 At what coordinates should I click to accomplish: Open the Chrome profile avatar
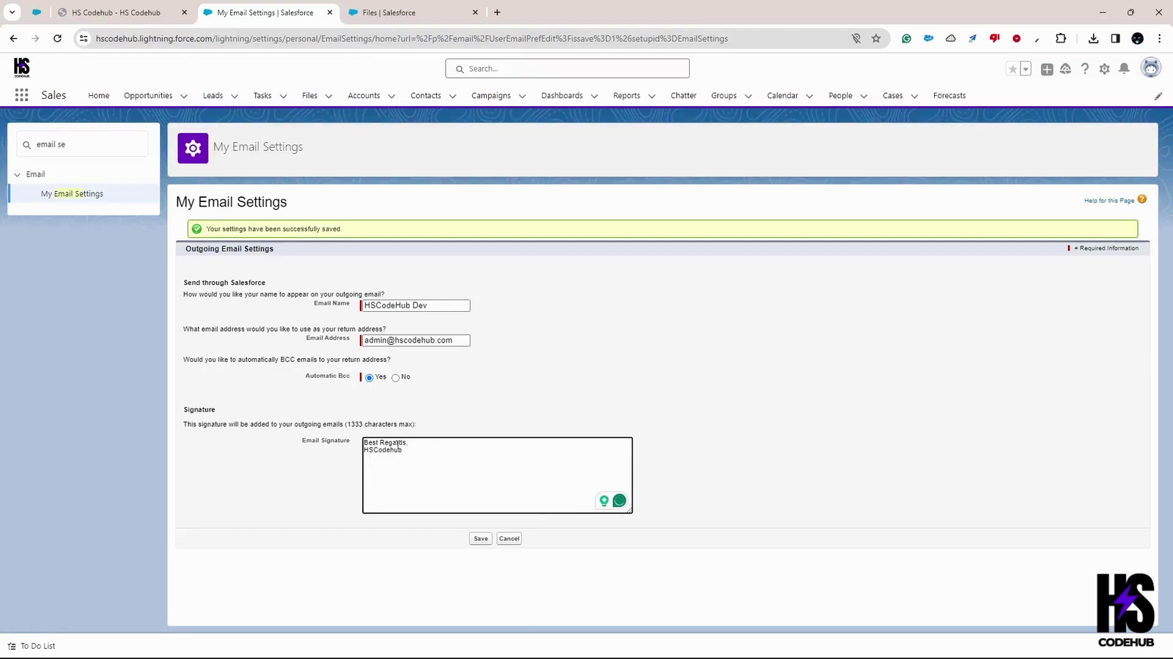1138,39
